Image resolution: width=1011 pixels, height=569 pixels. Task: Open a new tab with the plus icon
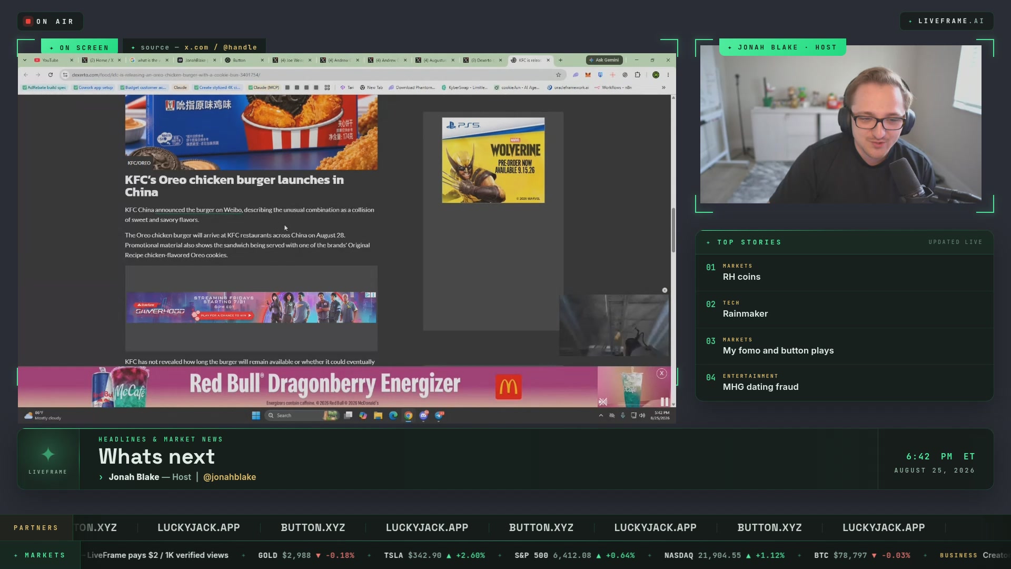tap(560, 60)
